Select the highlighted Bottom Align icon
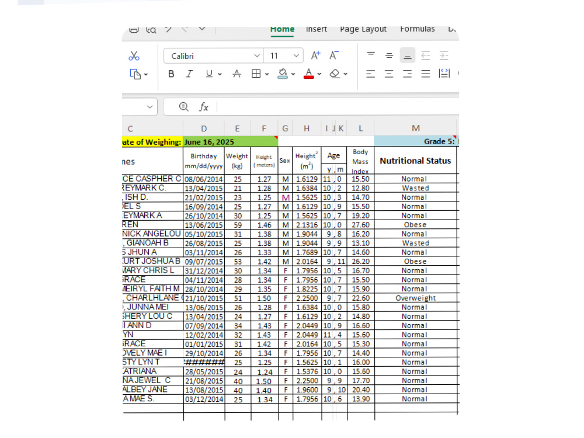 coord(408,55)
